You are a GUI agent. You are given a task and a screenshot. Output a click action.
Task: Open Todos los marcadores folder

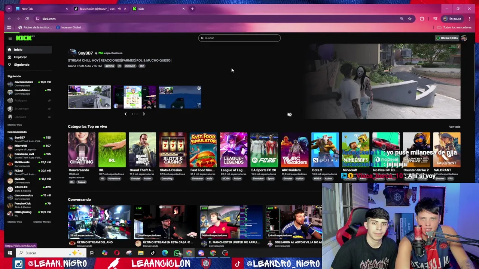[454, 27]
